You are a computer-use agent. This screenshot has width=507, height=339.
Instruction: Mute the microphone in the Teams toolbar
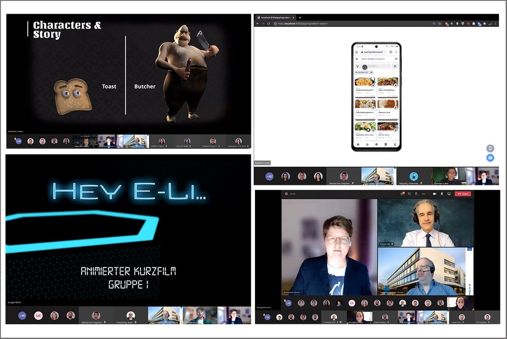(442, 194)
